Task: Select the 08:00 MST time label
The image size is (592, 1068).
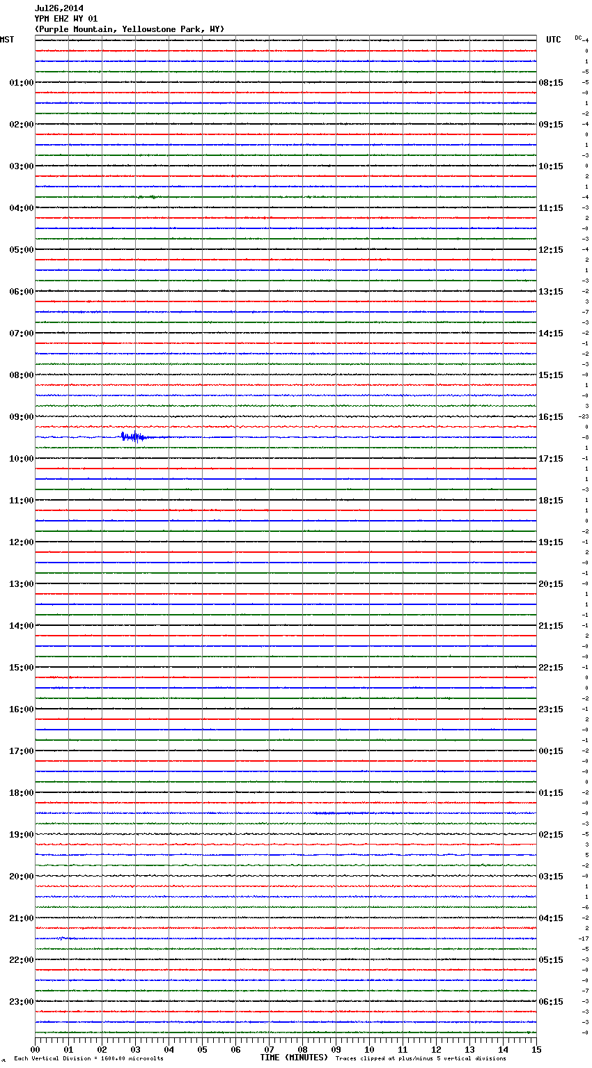Action: click(21, 375)
